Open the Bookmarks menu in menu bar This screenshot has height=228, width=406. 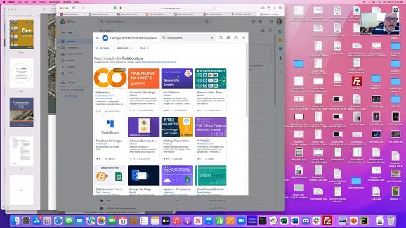55,1
